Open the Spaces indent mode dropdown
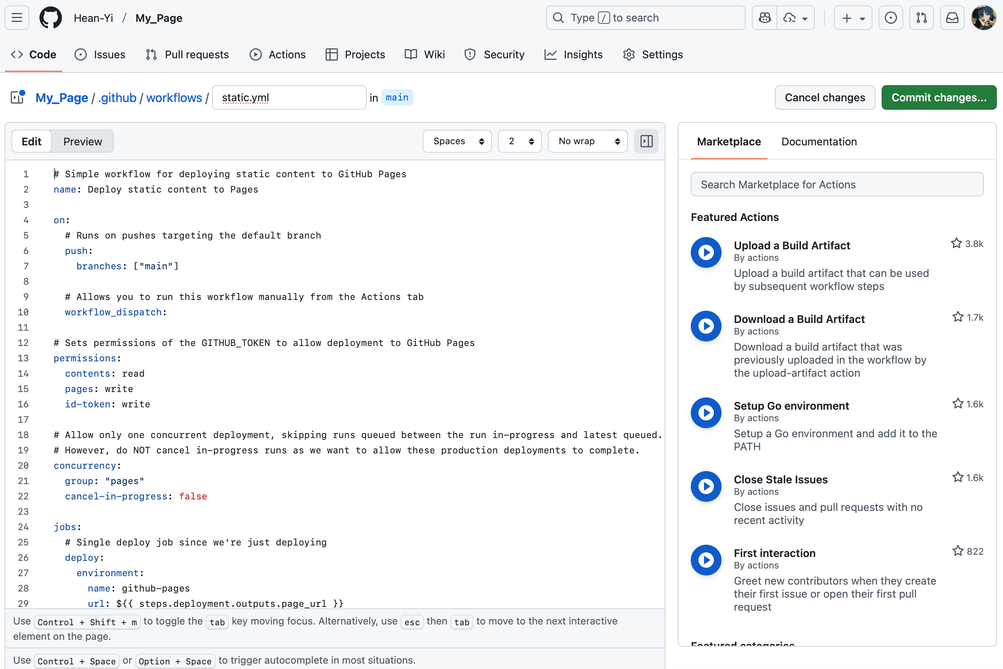The width and height of the screenshot is (1003, 669). point(457,141)
